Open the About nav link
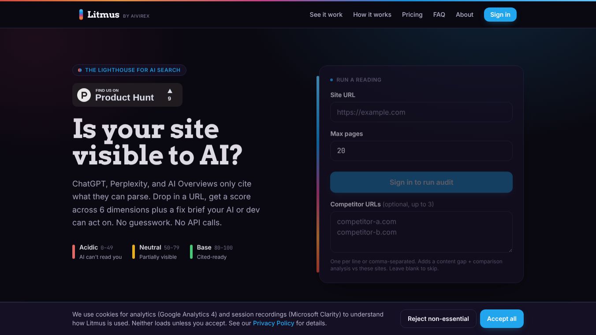596x335 pixels. (x=465, y=15)
